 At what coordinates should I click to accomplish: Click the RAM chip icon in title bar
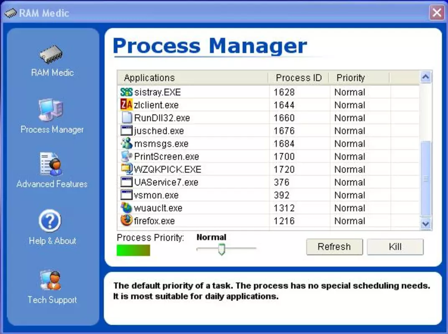[x=11, y=13]
